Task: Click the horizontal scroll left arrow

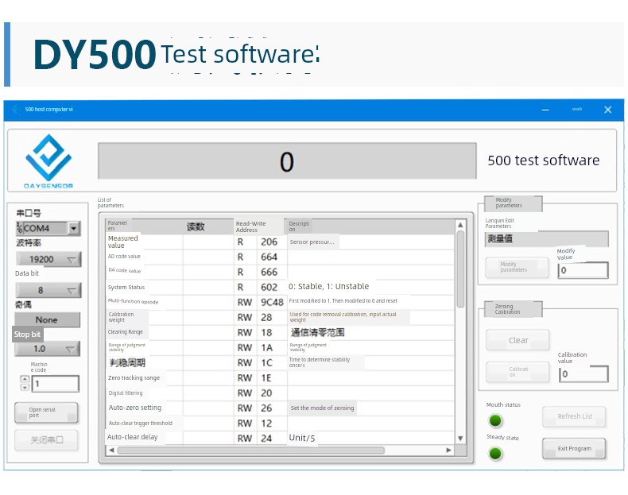Action: (111, 451)
